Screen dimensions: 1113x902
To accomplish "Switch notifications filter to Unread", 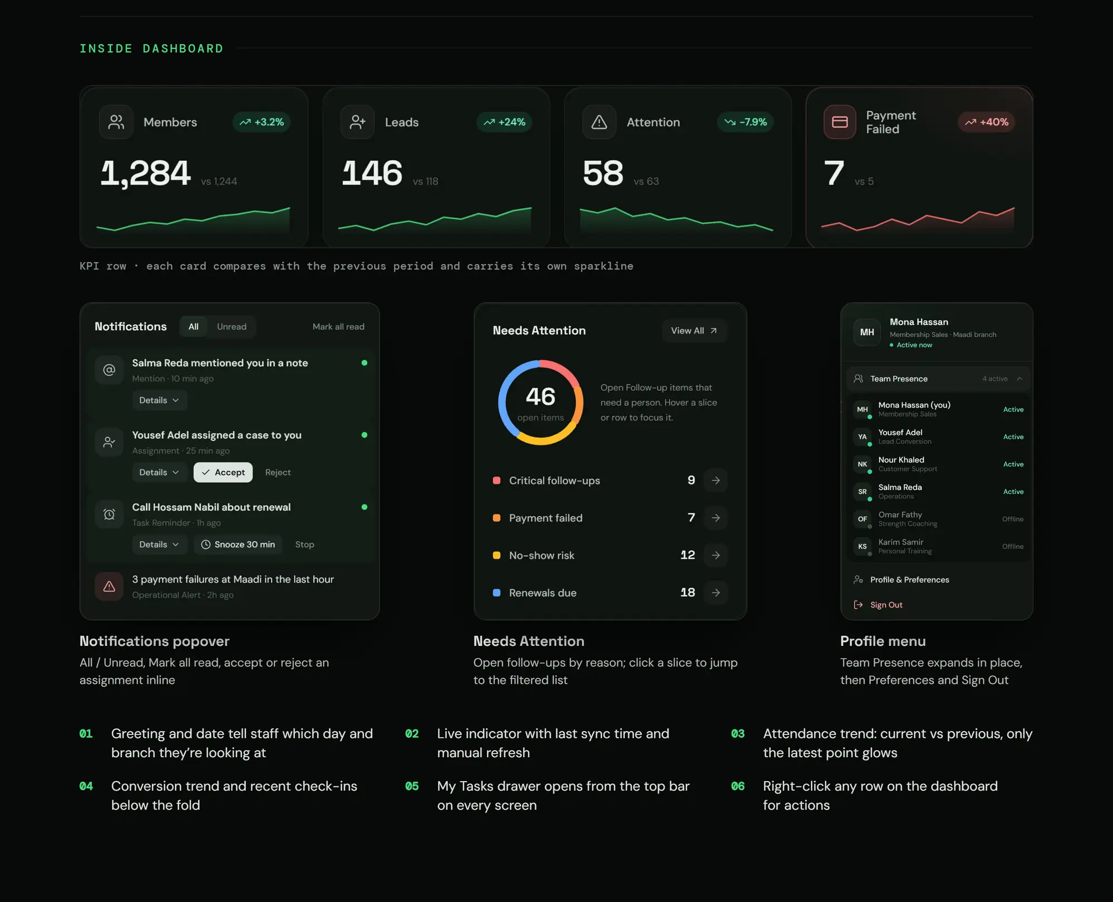I will pyautogui.click(x=232, y=327).
